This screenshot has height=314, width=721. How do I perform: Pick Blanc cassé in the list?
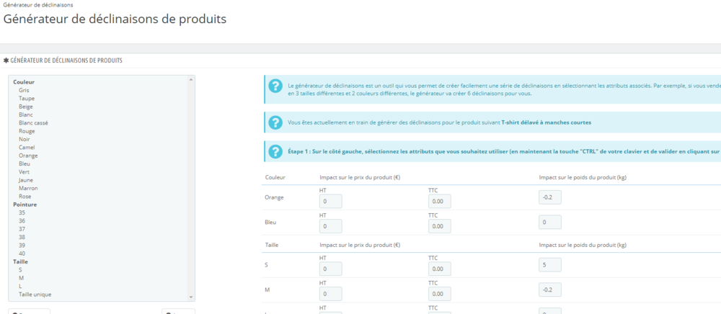(x=34, y=123)
